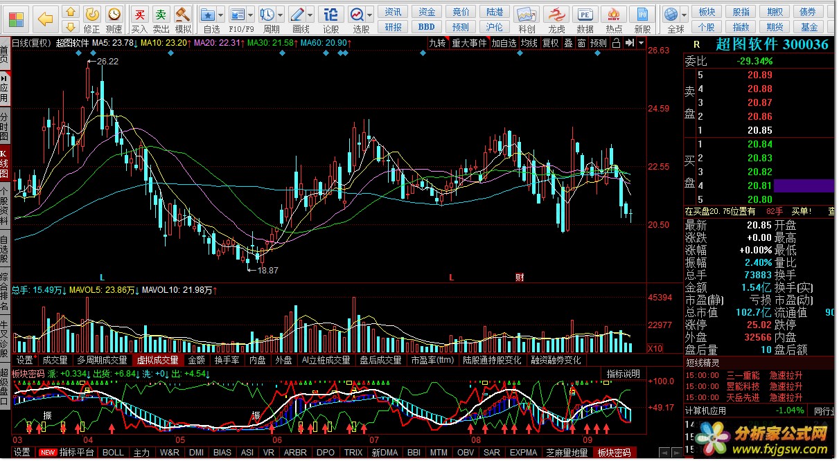Go back with the yellow left arrow
The image size is (839, 461).
tap(46, 19)
